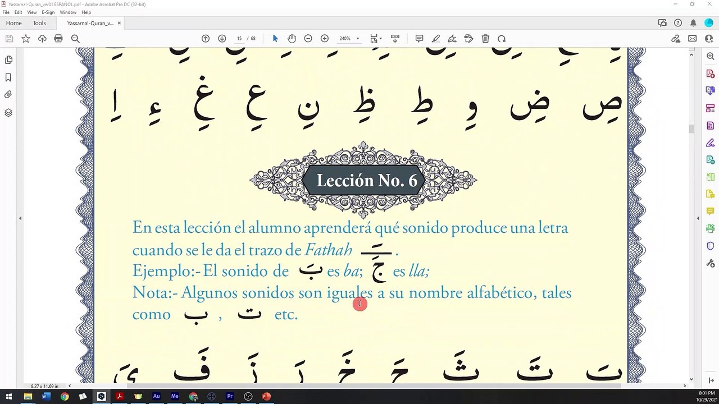The width and height of the screenshot is (719, 404).
Task: Open the E-Sign menu
Action: 48,12
